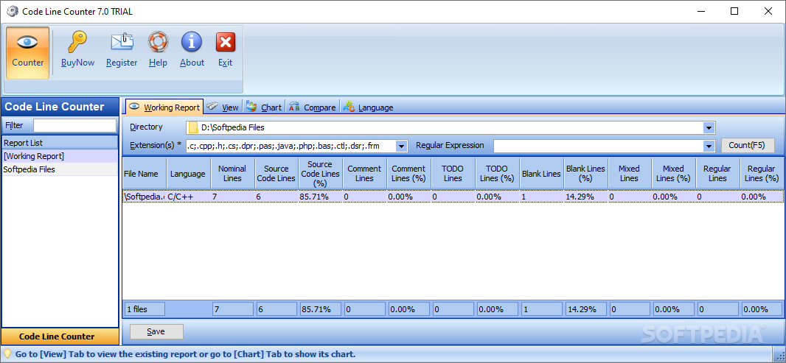Expand the Extension(s) dropdown arrow
Screen dimensions: 786x363
point(402,146)
